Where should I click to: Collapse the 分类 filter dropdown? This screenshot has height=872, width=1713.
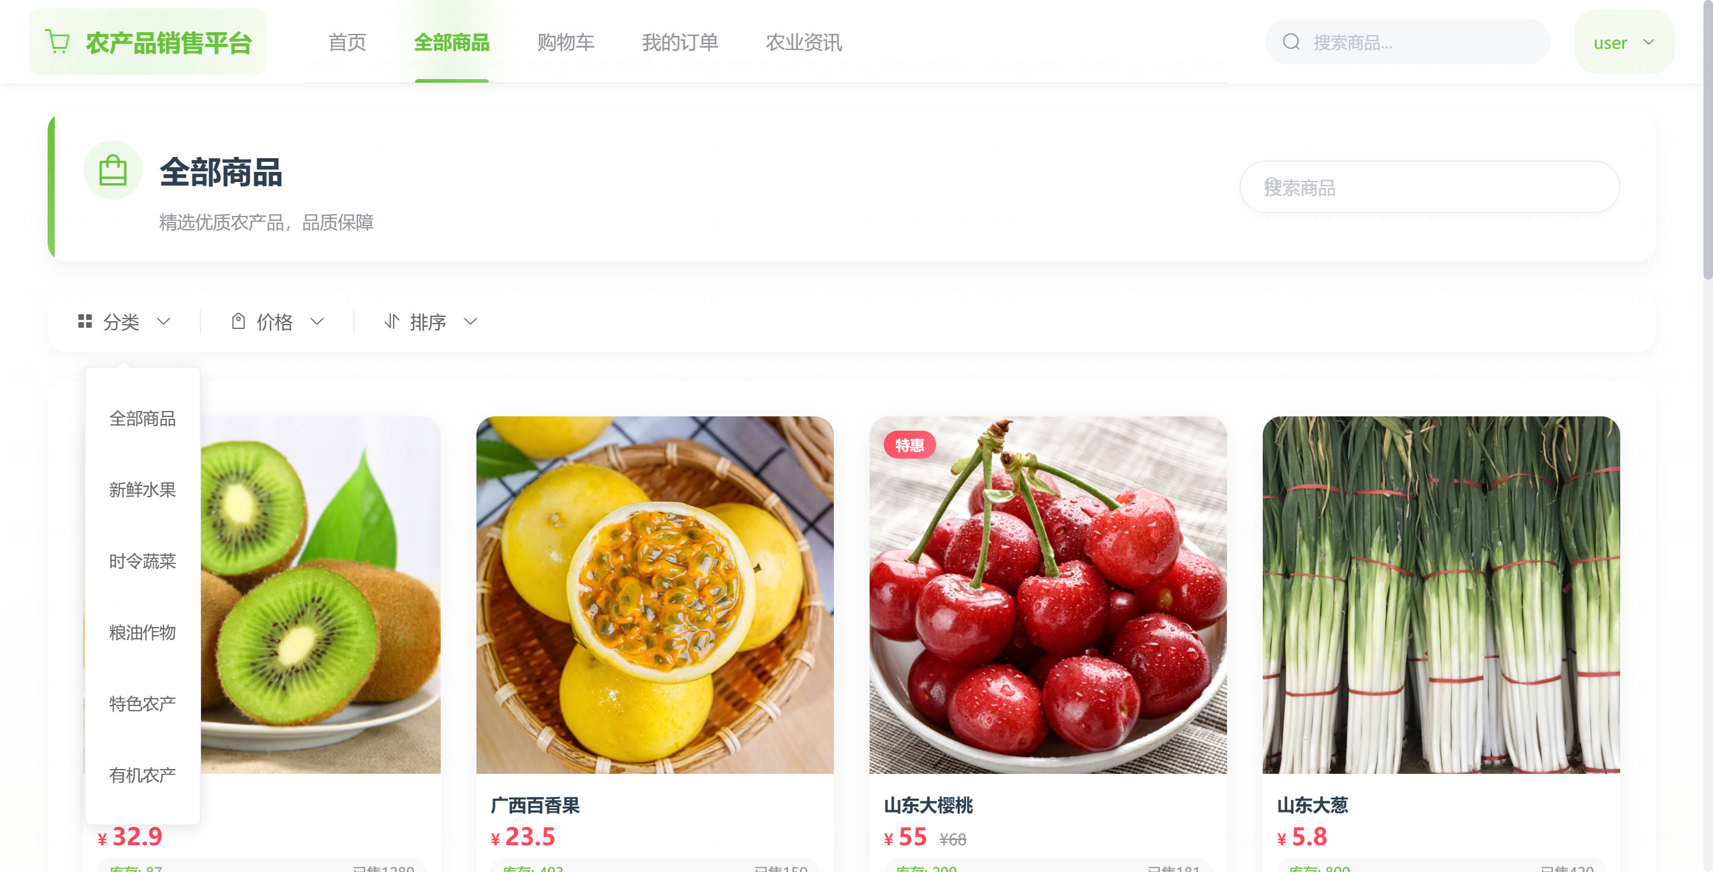coord(124,321)
